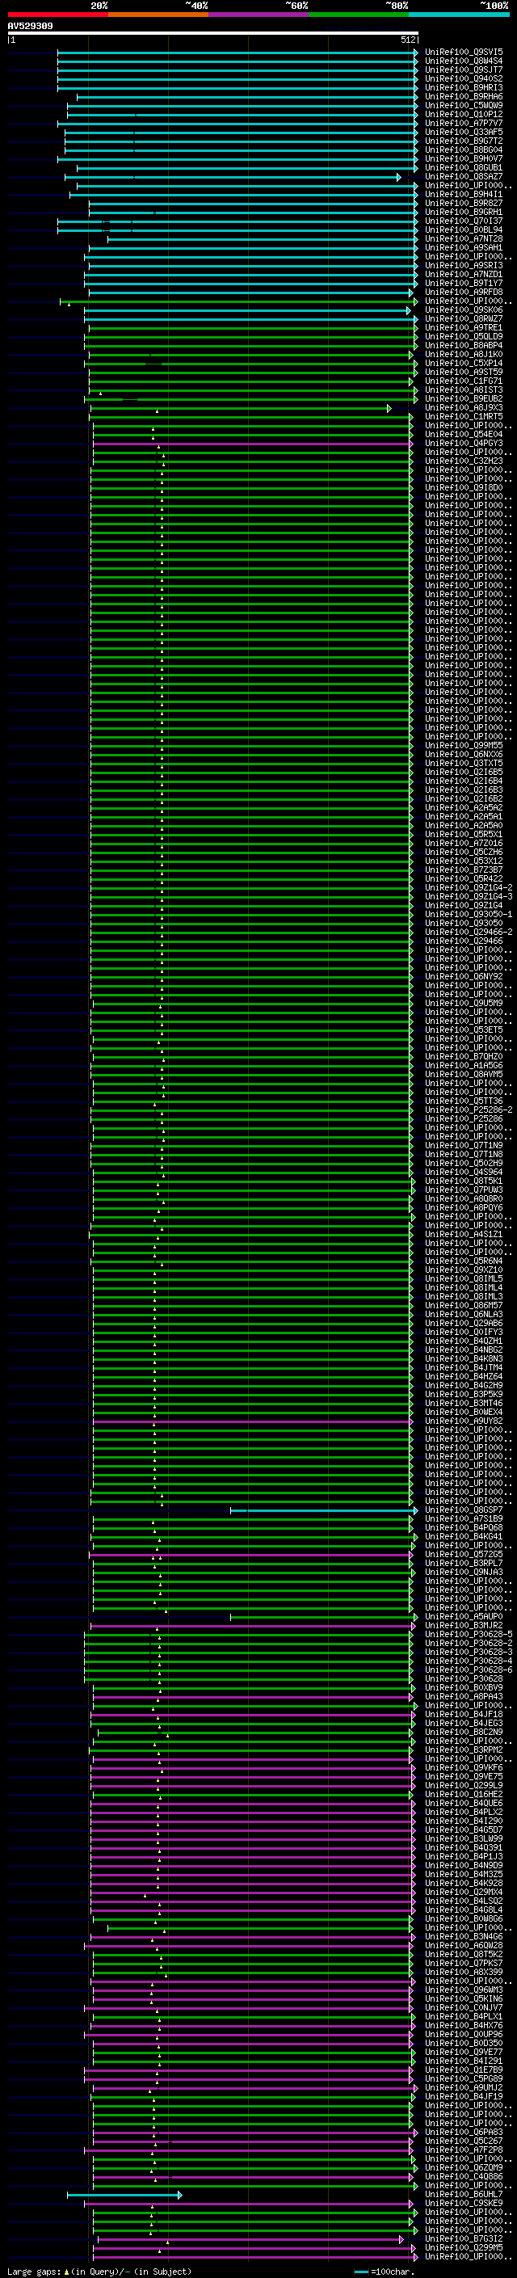Click label UniRef100_Q6NXX6
Image resolution: width=517 pixels, height=2278 pixels.
pos(464,754)
